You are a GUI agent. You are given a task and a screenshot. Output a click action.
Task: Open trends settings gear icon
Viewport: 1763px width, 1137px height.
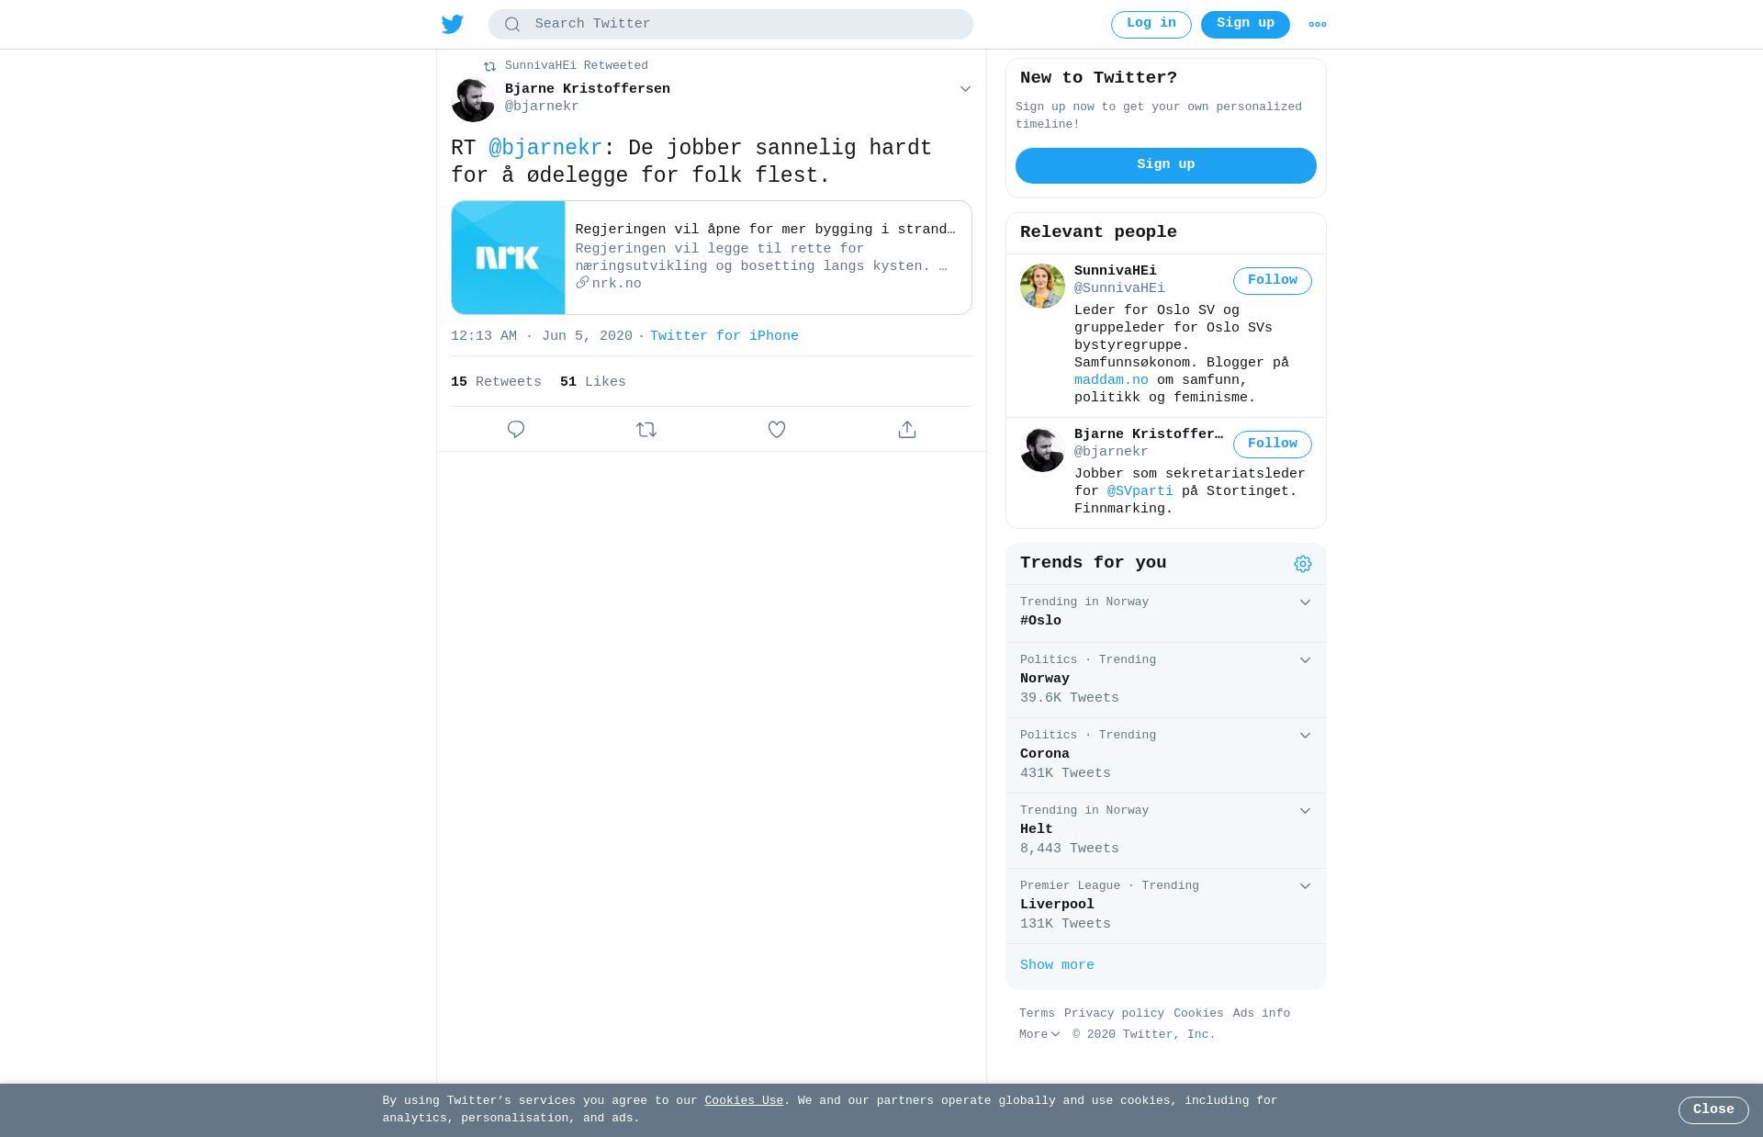tap(1303, 564)
